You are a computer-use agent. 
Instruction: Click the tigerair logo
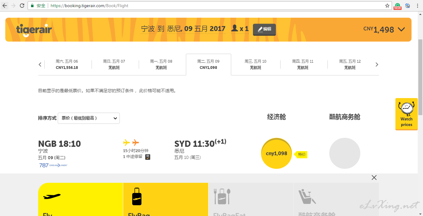(x=34, y=30)
